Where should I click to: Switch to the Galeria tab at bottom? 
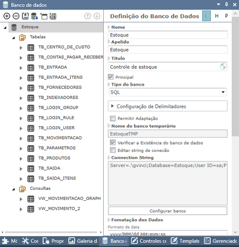pyautogui.click(x=83, y=241)
